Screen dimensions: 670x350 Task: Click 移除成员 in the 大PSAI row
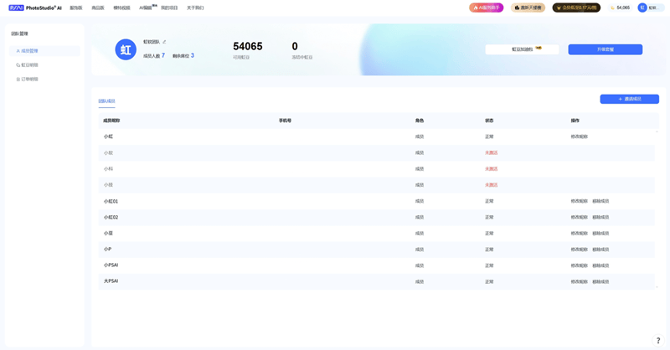[600, 281]
